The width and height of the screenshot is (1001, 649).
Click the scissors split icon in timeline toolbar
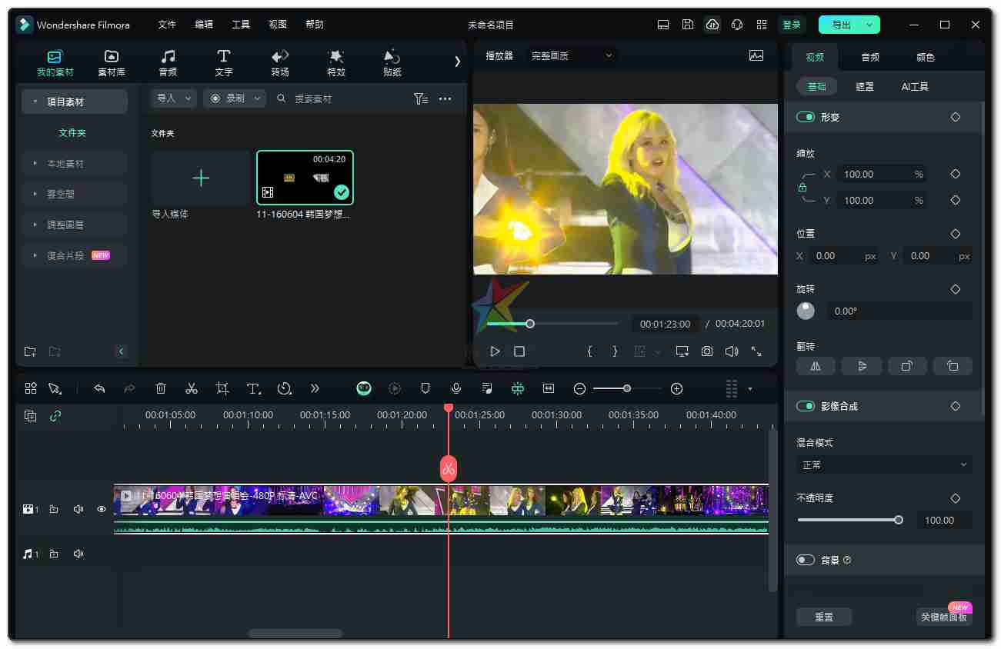(192, 388)
